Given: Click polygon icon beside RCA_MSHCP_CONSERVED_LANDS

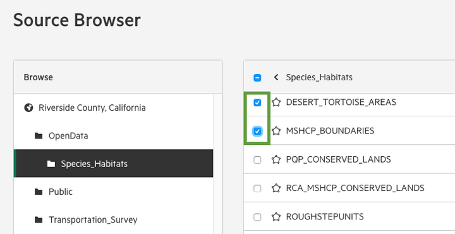Looking at the screenshot, I should click(276, 188).
